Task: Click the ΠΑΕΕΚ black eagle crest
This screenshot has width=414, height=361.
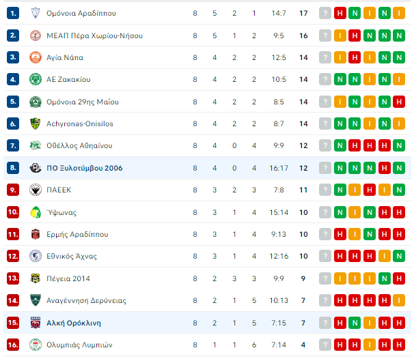Action: click(x=35, y=190)
